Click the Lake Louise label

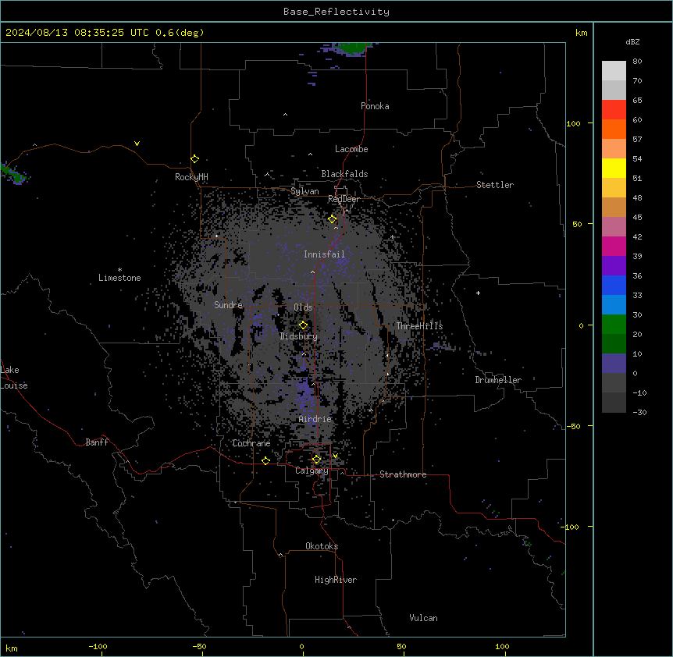pyautogui.click(x=13, y=378)
